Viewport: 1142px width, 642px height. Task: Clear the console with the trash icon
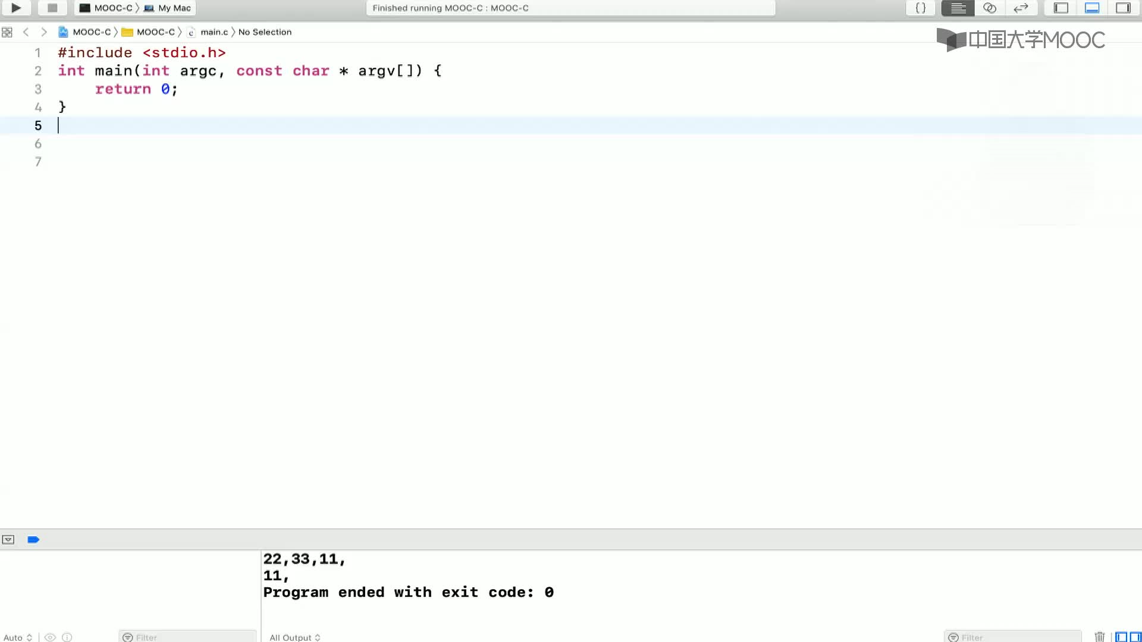coord(1100,637)
